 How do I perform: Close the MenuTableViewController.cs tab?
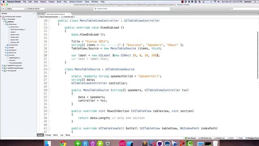pos(69,14)
